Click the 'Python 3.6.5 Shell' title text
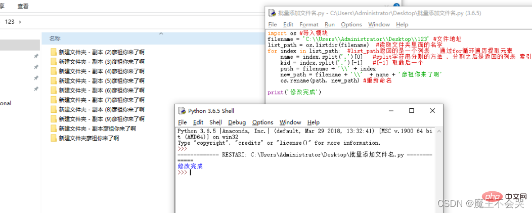The width and height of the screenshot is (532, 213). (211, 111)
